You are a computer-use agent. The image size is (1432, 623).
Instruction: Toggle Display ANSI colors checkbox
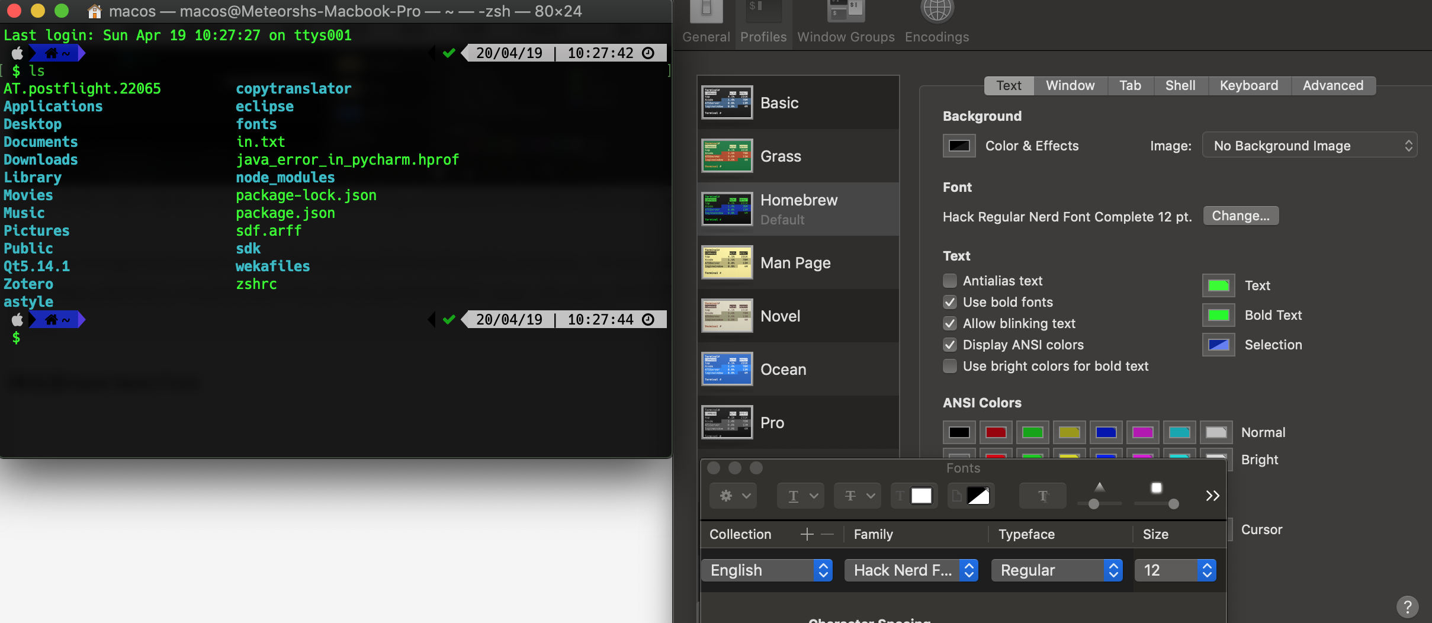[x=950, y=345]
